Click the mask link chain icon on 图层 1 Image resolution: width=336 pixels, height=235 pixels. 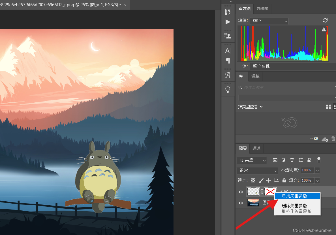[x=262, y=192]
